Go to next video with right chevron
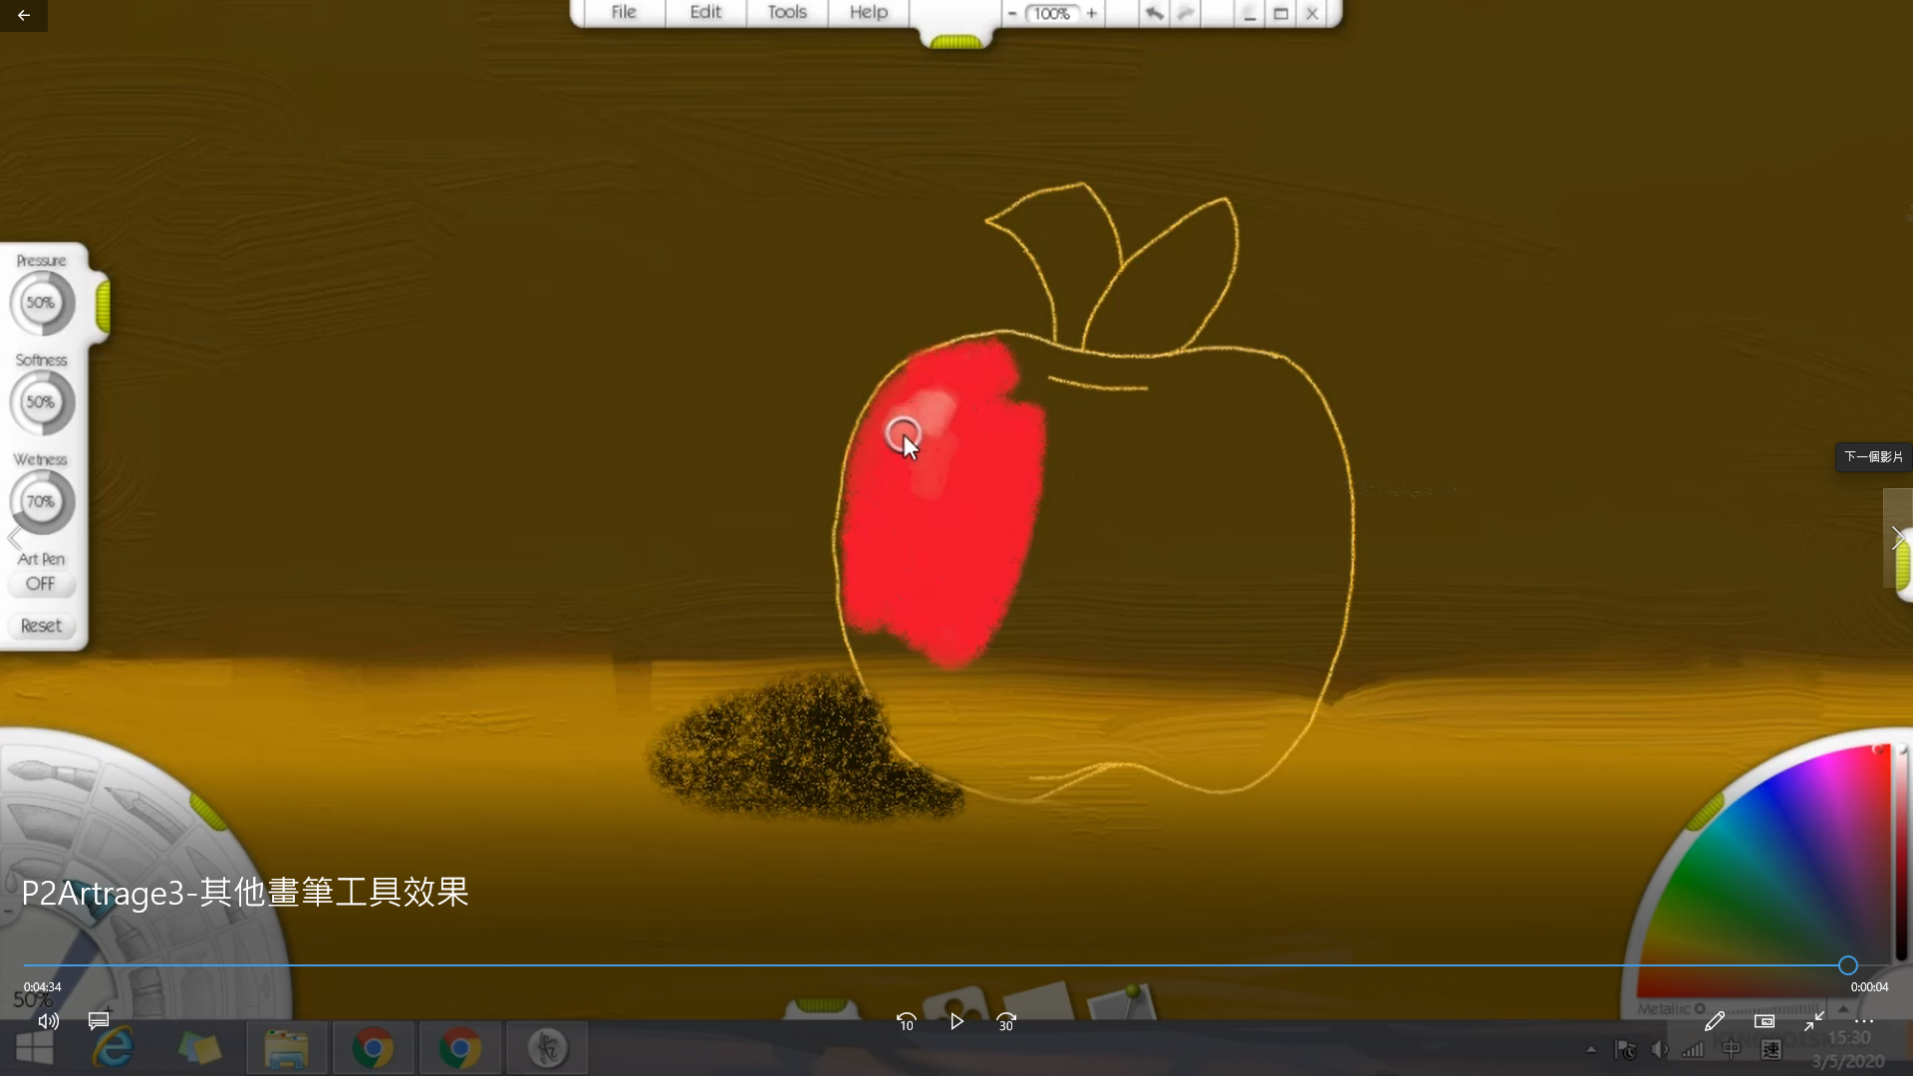 click(x=1897, y=539)
